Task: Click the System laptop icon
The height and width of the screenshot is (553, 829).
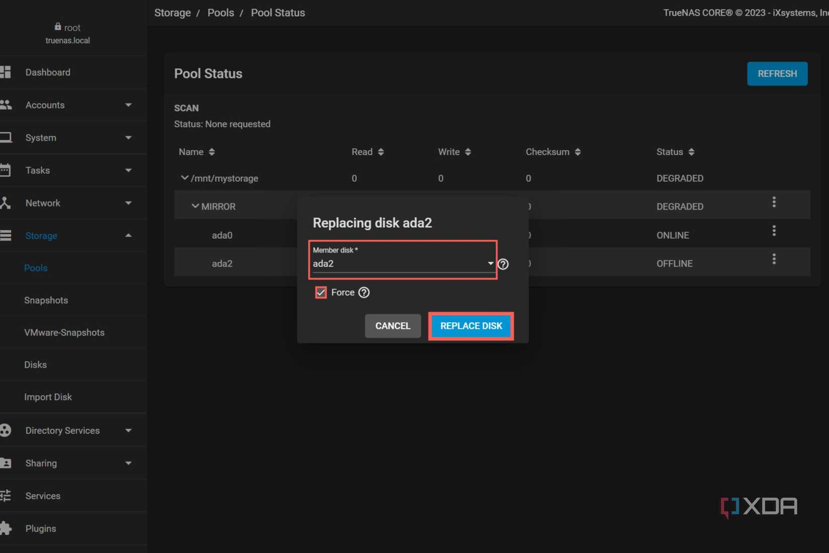Action: (x=6, y=137)
